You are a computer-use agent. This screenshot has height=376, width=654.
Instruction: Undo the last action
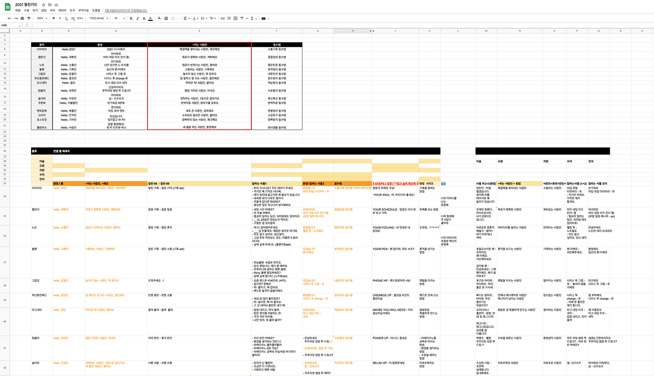coord(9,18)
